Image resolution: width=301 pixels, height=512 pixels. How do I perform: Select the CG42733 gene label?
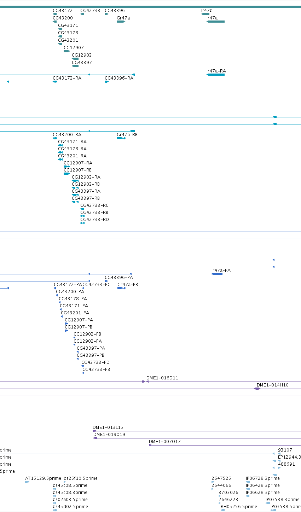click(90, 11)
